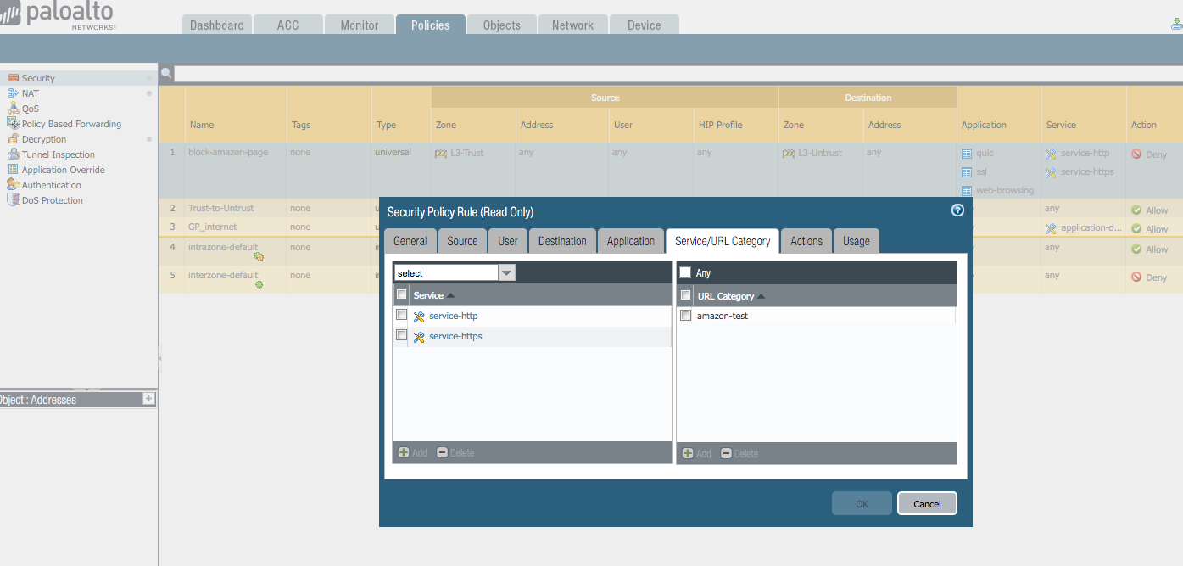Screen dimensions: 1183x566
Task: Open the Usage dialog tab
Action: [x=857, y=241]
